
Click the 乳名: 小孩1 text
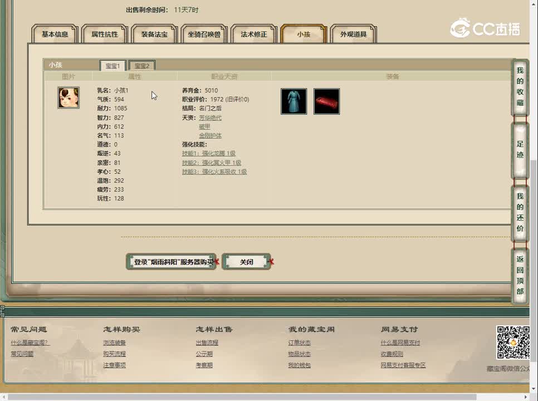pyautogui.click(x=113, y=90)
